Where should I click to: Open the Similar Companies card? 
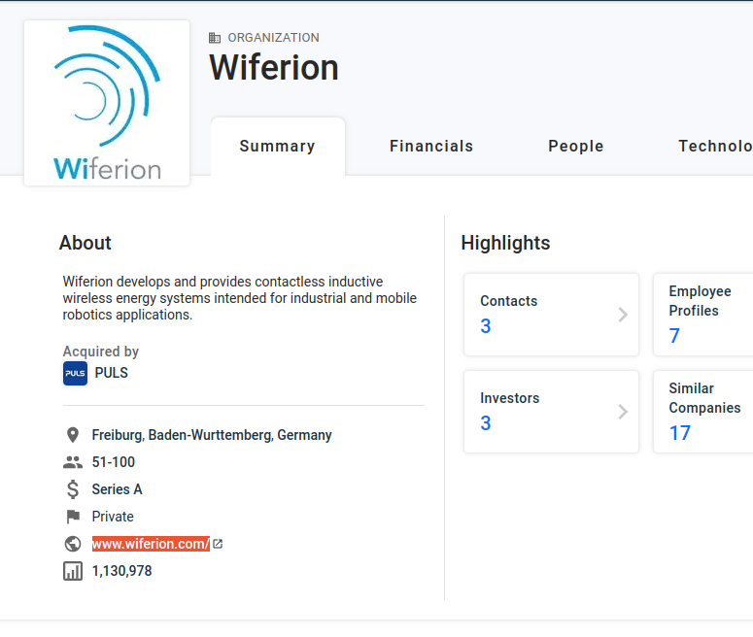(x=703, y=412)
